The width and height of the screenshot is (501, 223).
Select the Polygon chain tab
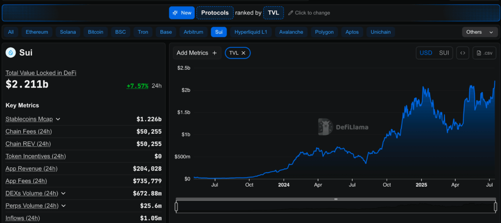tap(324, 32)
